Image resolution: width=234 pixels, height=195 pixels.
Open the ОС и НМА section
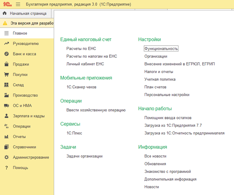point(27,105)
